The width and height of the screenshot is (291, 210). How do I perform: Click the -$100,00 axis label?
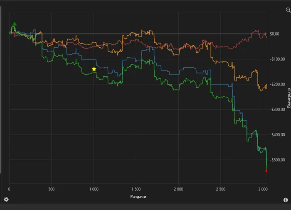pyautogui.click(x=277, y=59)
